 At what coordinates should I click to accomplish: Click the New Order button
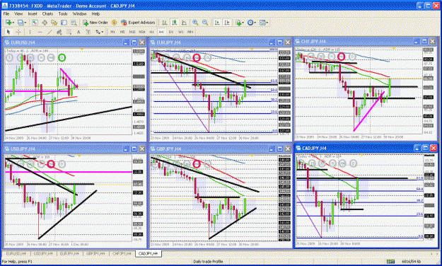point(95,23)
